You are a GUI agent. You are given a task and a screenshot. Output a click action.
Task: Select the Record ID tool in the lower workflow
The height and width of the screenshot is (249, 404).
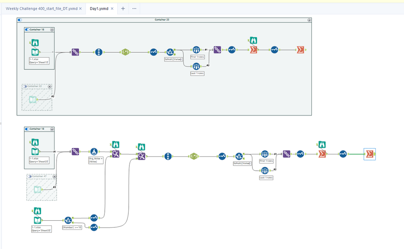pos(168,156)
